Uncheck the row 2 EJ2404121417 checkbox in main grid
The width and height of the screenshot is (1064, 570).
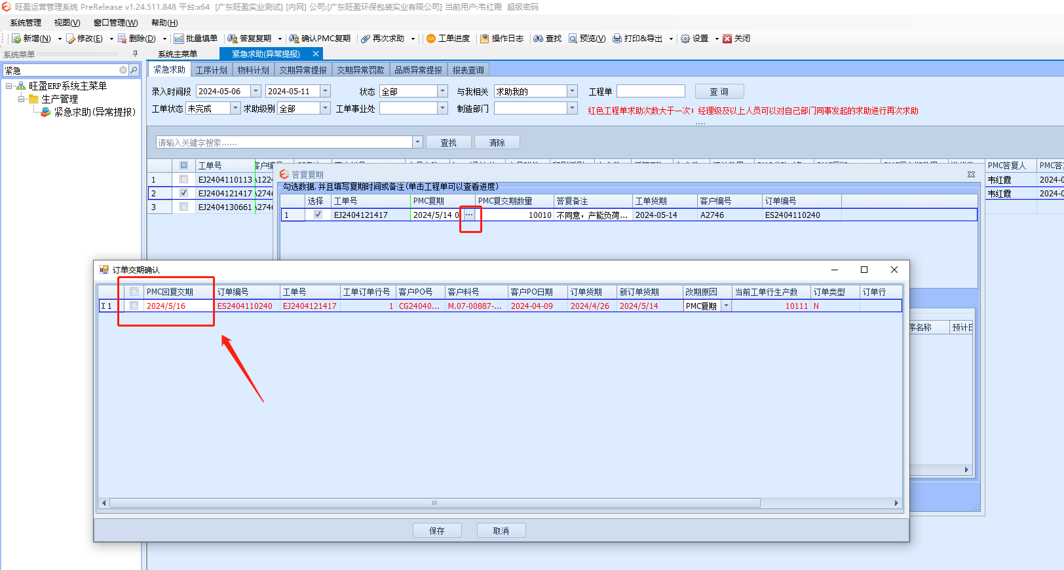(183, 193)
